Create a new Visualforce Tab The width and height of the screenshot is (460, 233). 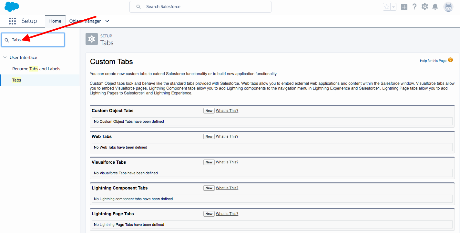point(209,162)
